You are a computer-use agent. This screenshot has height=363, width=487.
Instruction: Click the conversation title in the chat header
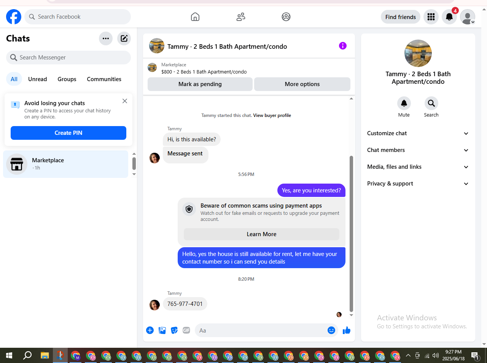click(227, 46)
